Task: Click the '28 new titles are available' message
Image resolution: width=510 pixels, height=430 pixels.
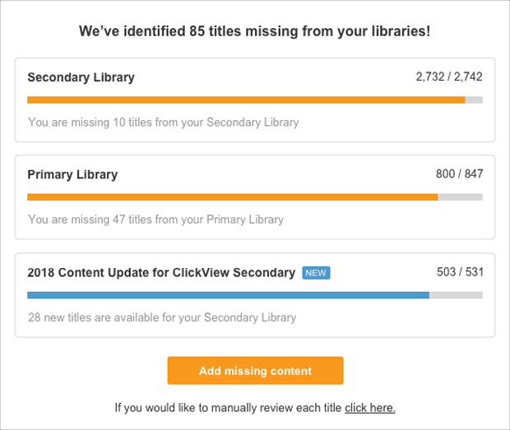Action: coord(162,317)
